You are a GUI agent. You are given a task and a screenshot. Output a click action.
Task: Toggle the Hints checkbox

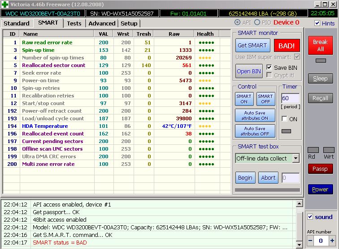(317, 23)
